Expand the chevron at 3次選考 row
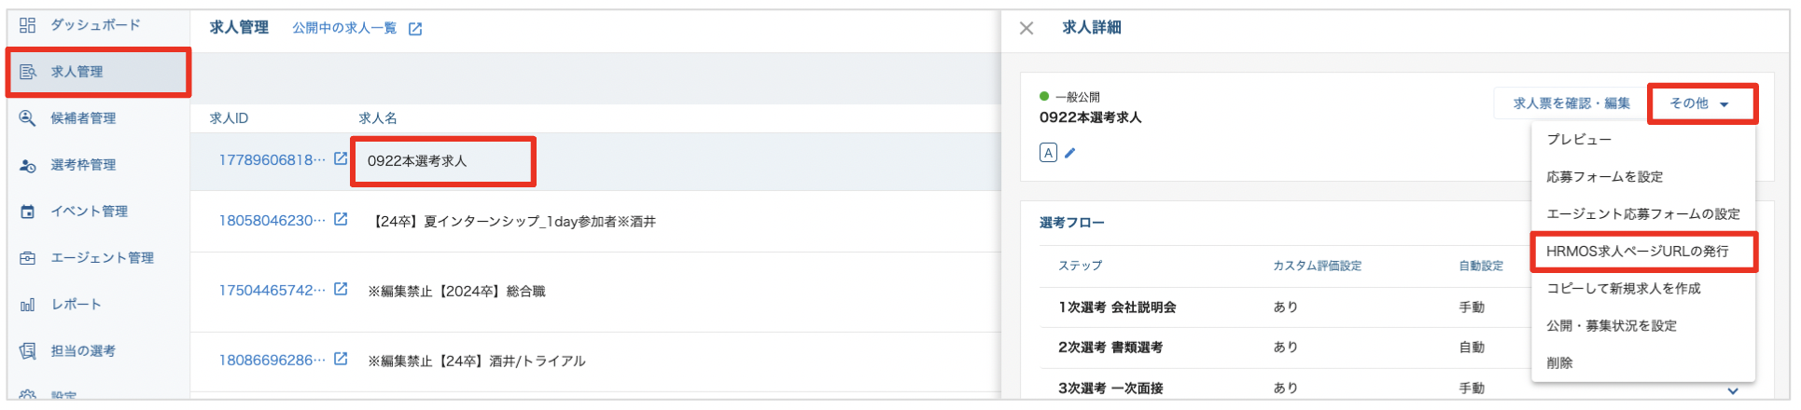 tap(1733, 390)
